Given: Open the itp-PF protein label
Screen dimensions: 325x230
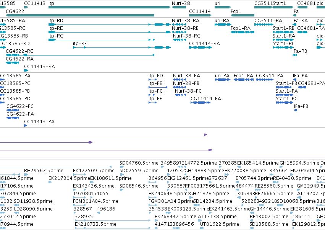Looking at the screenshot, I should [155, 99].
